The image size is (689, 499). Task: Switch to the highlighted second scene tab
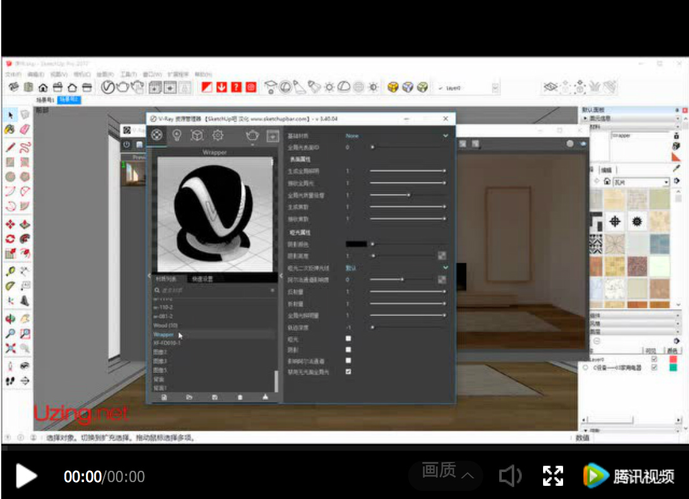coord(69,100)
